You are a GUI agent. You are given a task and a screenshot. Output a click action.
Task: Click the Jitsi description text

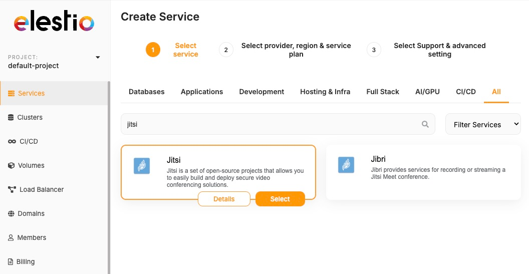[x=235, y=178]
